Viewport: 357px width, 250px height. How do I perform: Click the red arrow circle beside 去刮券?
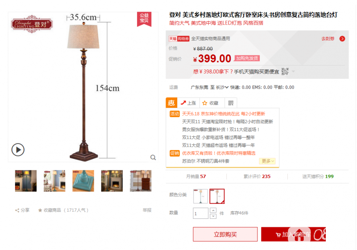coord(342,39)
